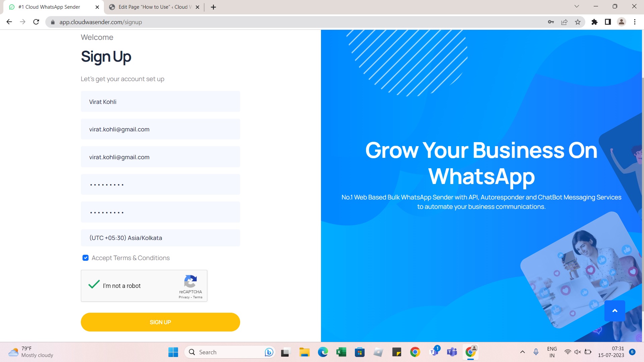The image size is (644, 362).
Task: Open Microsoft Teams purple icon
Action: 452,352
